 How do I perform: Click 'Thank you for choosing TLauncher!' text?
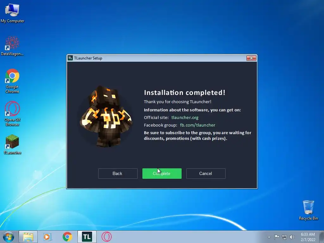178,102
